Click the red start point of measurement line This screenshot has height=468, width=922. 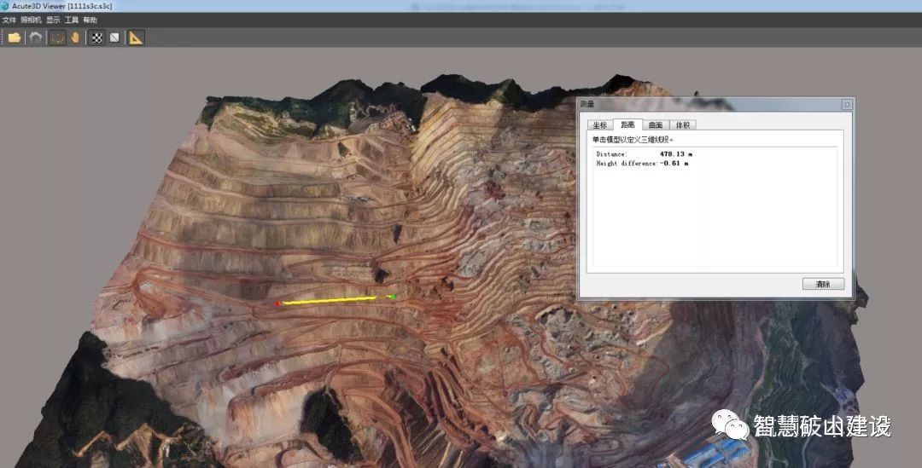click(277, 303)
